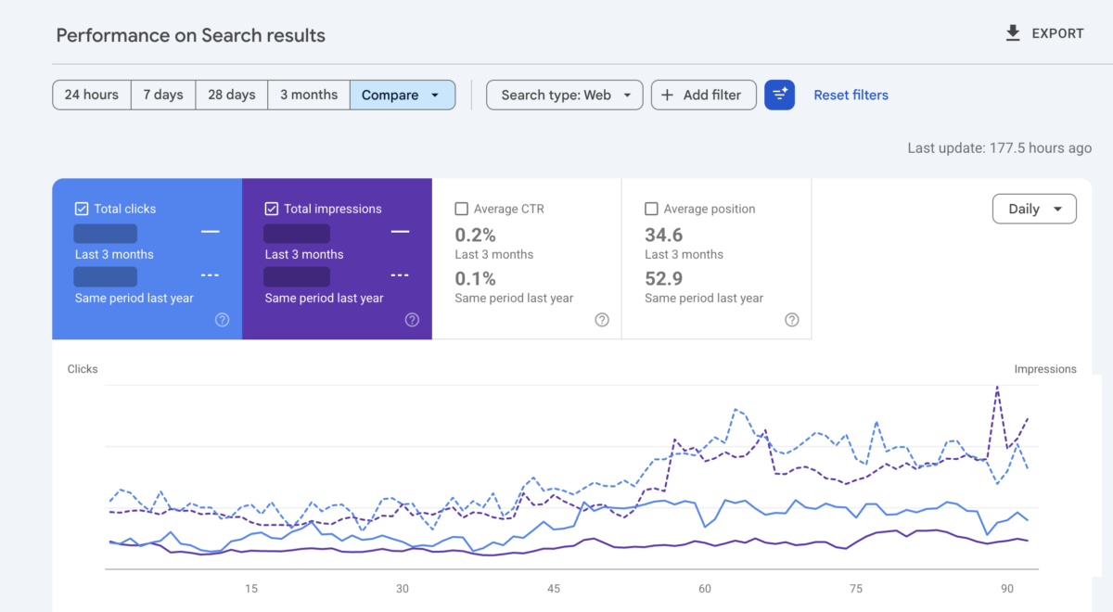Click the Average position value 34.6
Viewport: 1113px width, 612px height.
(664, 235)
